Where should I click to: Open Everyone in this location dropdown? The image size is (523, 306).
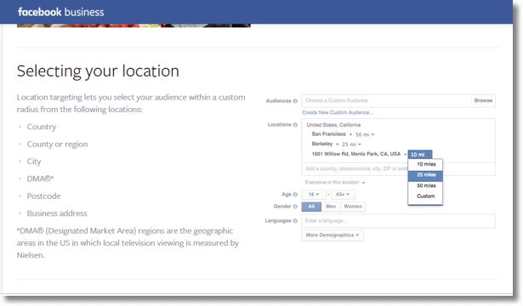click(x=335, y=183)
